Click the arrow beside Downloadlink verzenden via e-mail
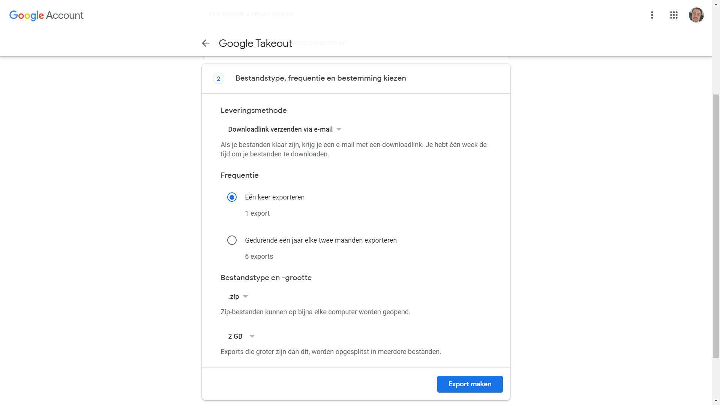 (x=339, y=129)
